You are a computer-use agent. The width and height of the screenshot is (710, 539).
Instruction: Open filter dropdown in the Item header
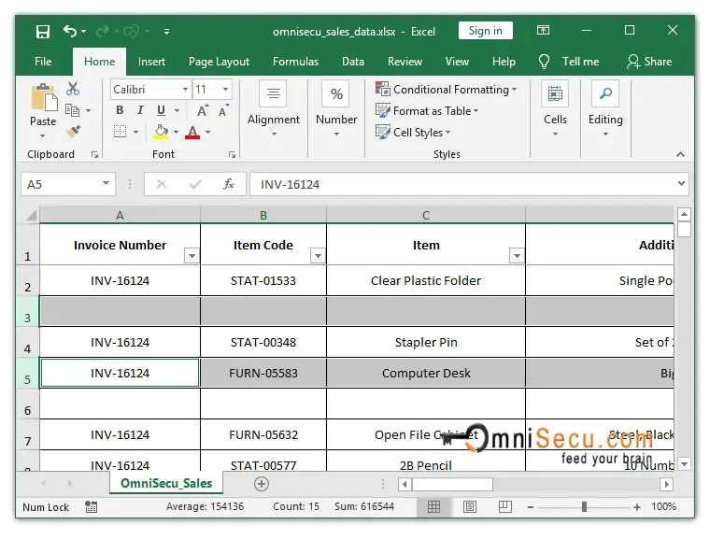tap(517, 255)
